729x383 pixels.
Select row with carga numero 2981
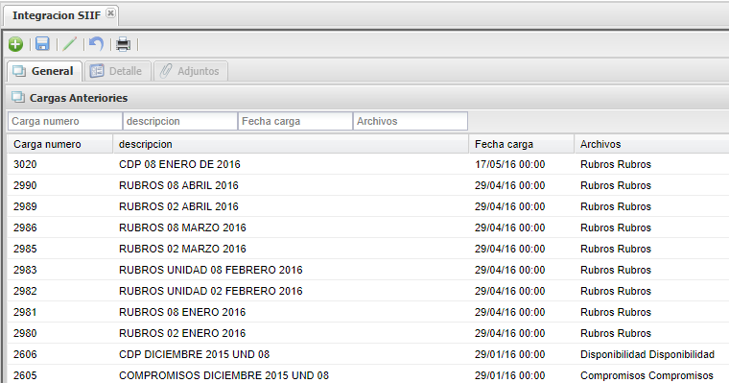[367, 312]
